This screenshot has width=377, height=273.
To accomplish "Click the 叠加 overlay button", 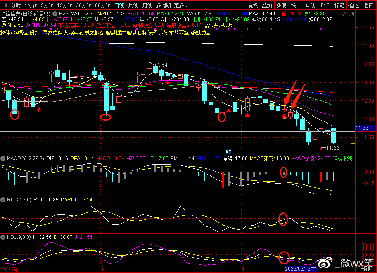I will tap(267, 5).
